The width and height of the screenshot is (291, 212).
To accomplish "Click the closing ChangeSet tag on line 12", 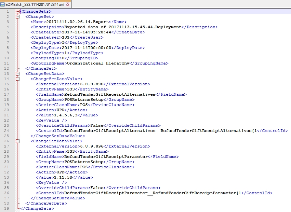I will 41,68.
